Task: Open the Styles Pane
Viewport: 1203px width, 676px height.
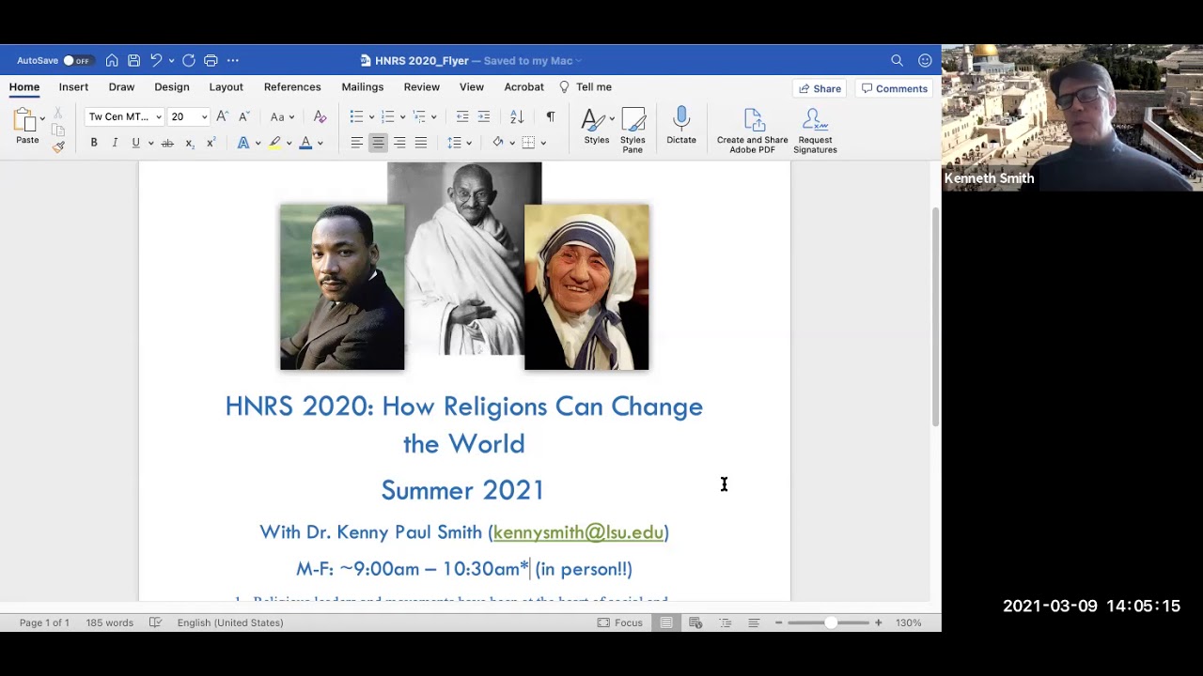Action: 633,130
